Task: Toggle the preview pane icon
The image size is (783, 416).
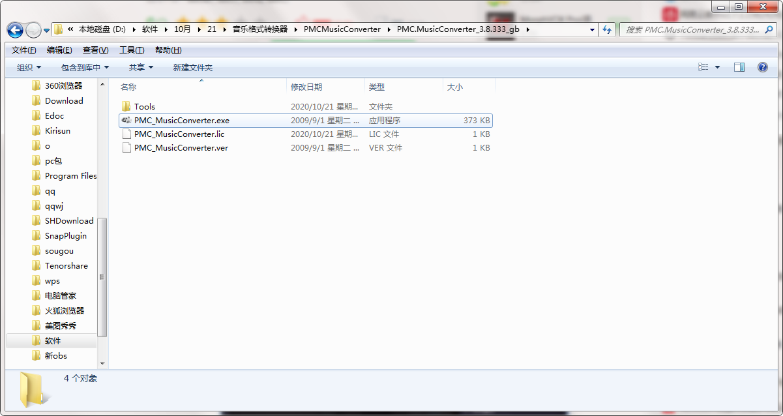Action: point(739,67)
